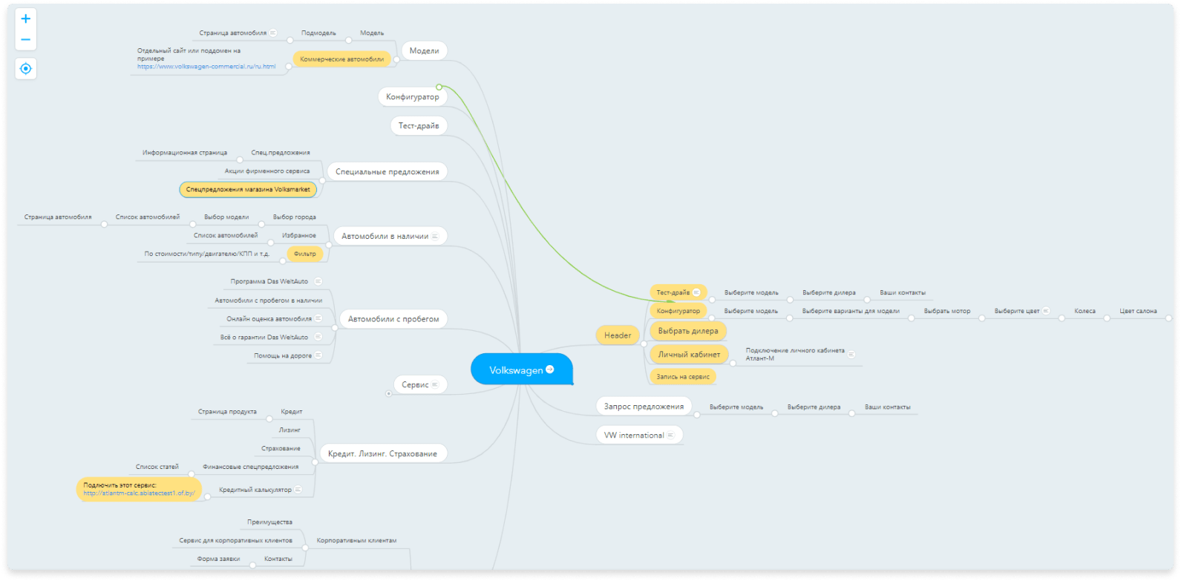Collapse Запрос предложения branch circle

696,414
